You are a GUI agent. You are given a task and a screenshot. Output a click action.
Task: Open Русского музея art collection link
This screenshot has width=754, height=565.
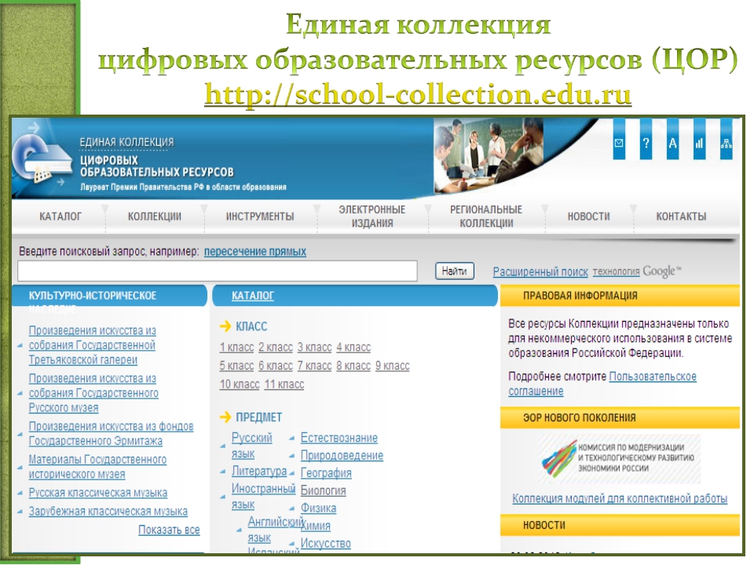[x=93, y=393]
